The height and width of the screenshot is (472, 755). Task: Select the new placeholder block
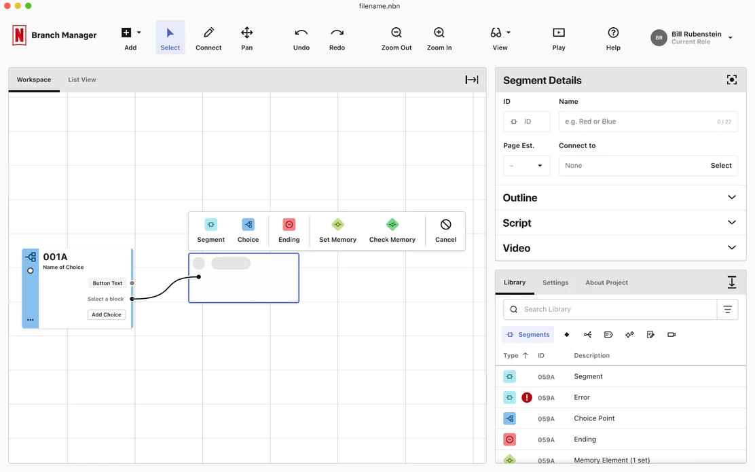pos(244,278)
